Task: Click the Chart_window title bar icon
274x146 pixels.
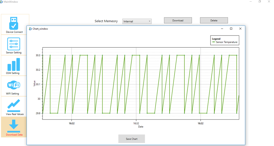Action: [x=30, y=29]
